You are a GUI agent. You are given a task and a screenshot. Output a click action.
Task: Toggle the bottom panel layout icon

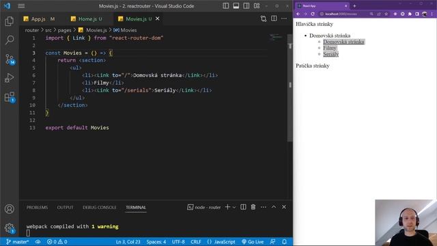236,6
